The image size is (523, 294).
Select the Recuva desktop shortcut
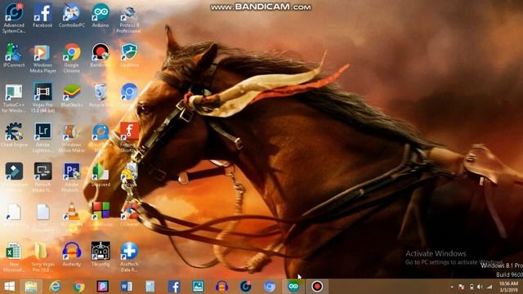(129, 175)
